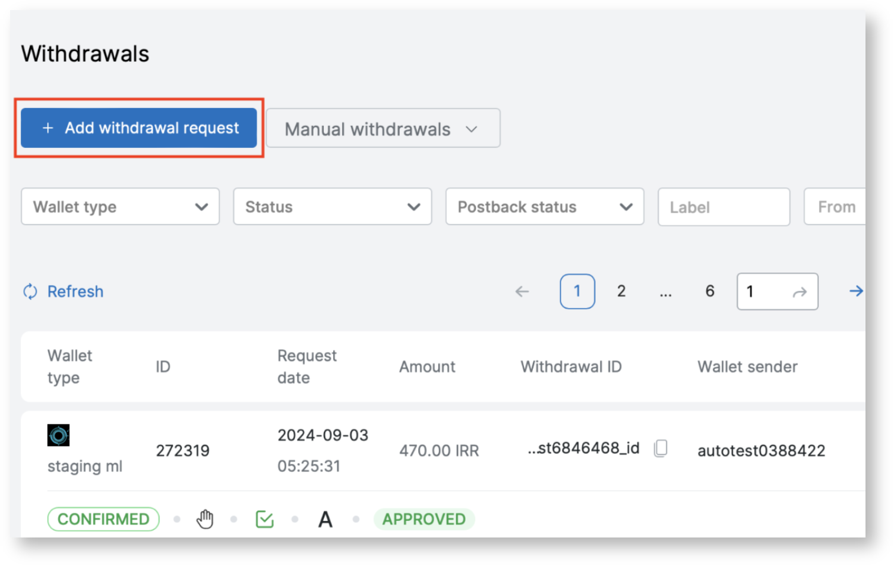
Task: Open the Status filter dropdown
Action: (x=332, y=207)
